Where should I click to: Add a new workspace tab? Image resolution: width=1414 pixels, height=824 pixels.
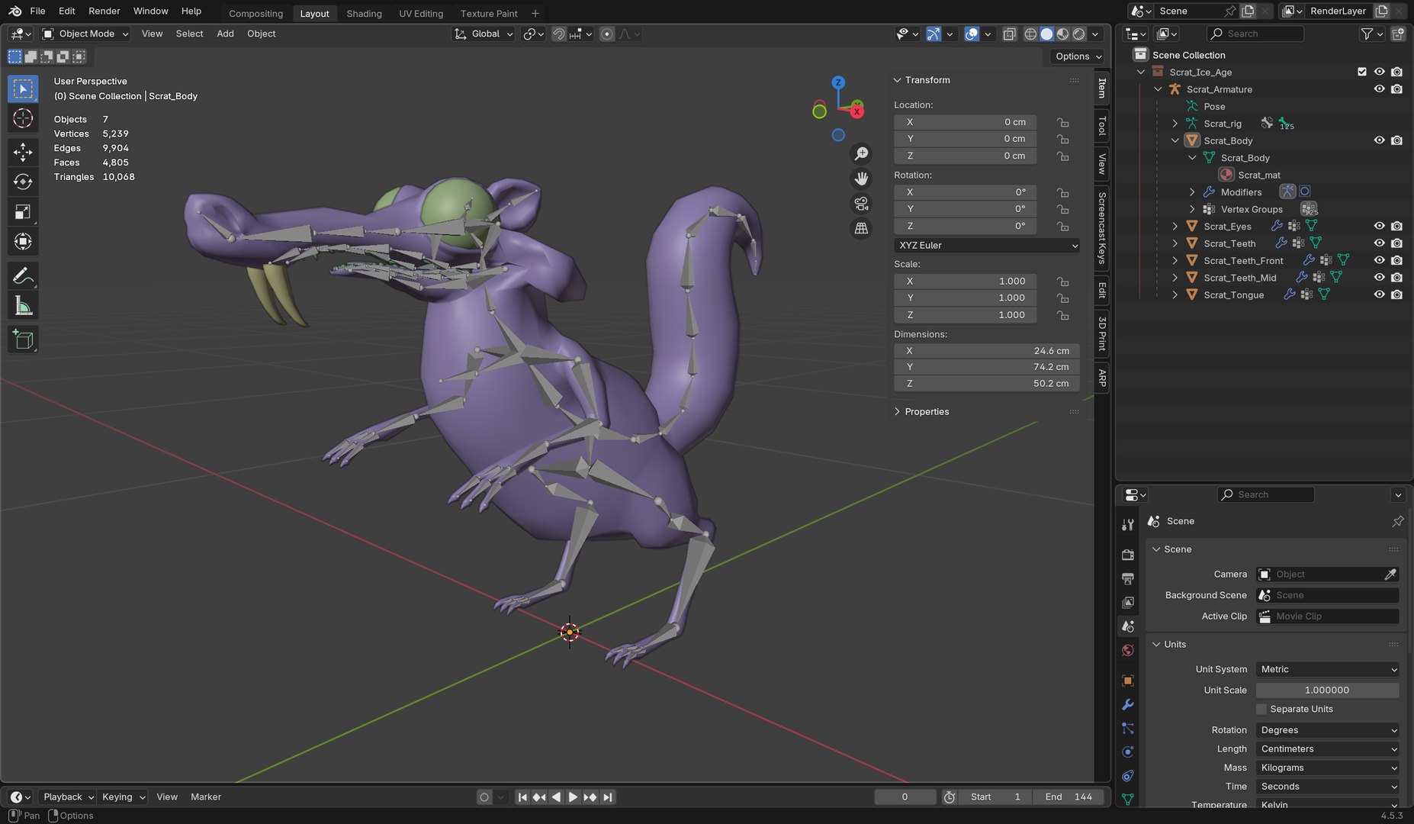(x=535, y=14)
